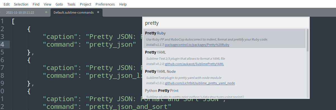
Task: Select the Default.sublime-commands tab
Action: [x=76, y=12]
